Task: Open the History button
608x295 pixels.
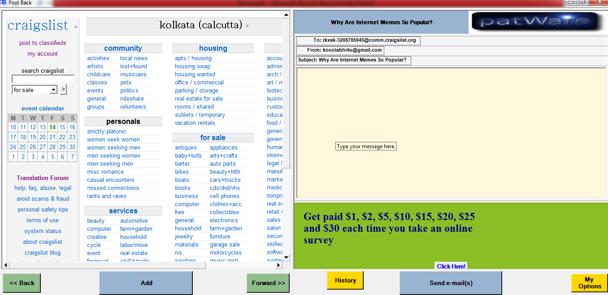Action: (345, 280)
